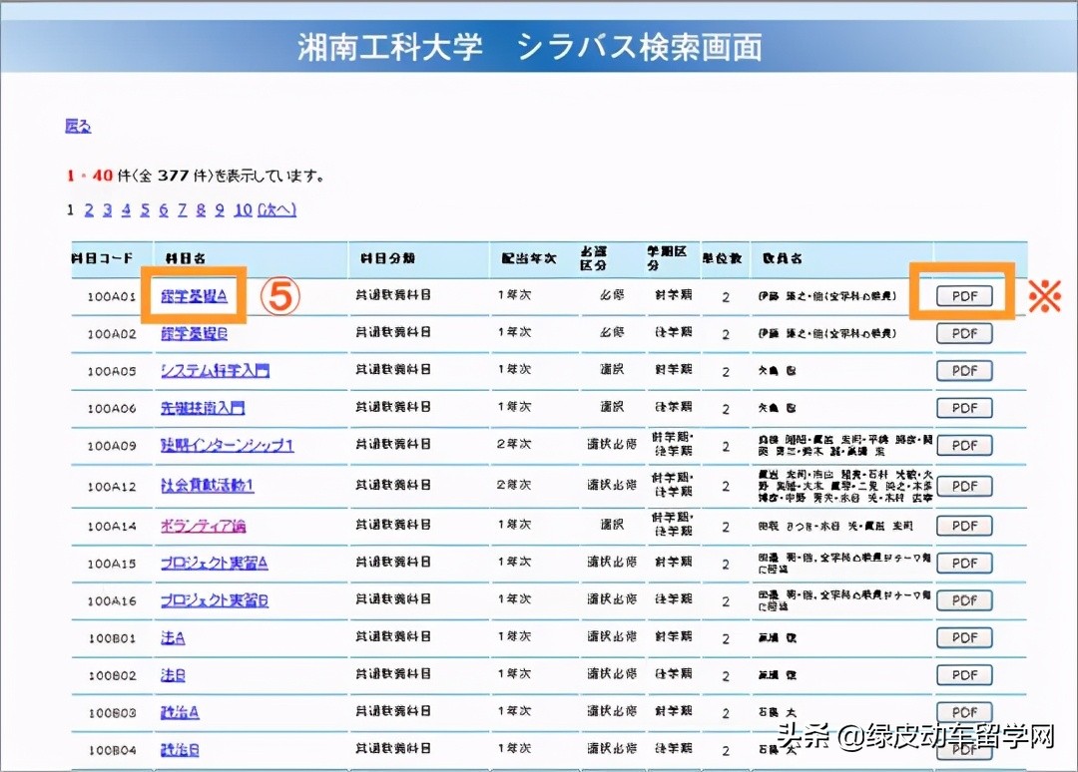Open the PDF for 社会貢献活動1
Screen dimensions: 1078x772
coord(963,486)
